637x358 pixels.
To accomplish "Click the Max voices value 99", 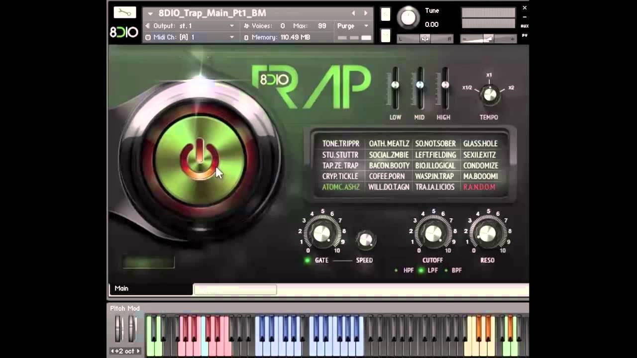I will point(322,26).
